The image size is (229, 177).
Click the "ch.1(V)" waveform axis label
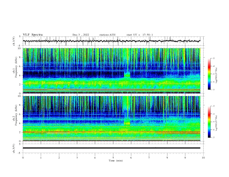14,41
